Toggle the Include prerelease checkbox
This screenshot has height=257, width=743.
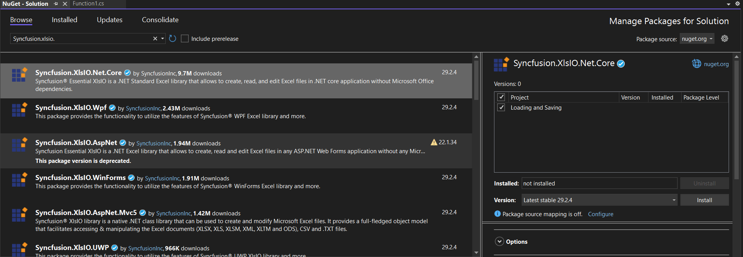pos(185,38)
